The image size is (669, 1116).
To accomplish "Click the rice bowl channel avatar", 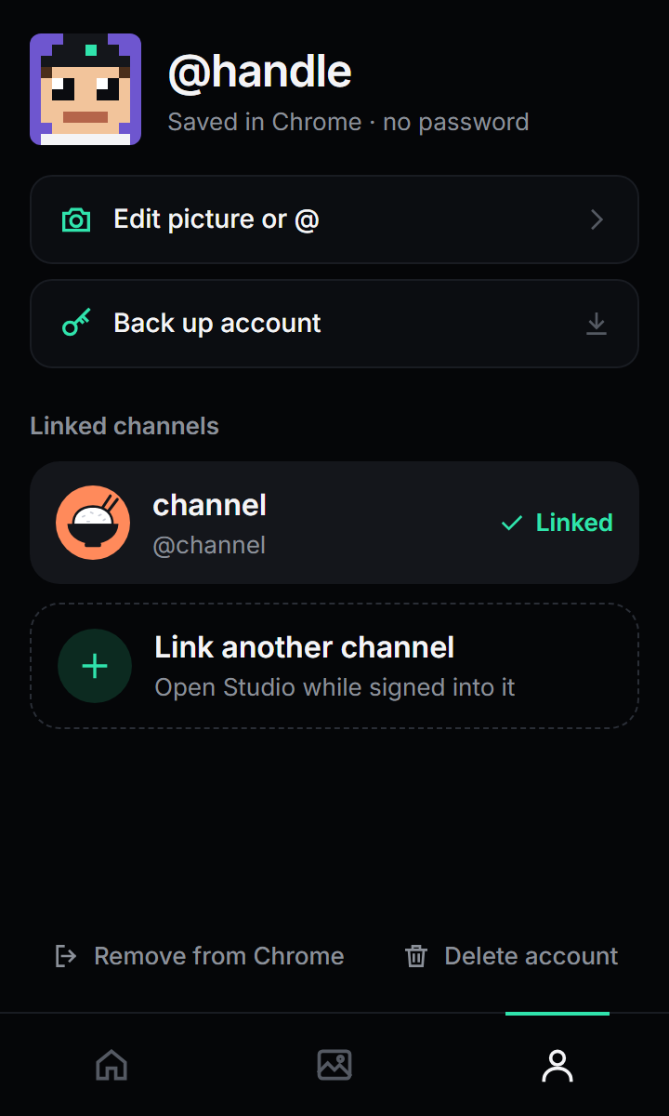I will 93,523.
